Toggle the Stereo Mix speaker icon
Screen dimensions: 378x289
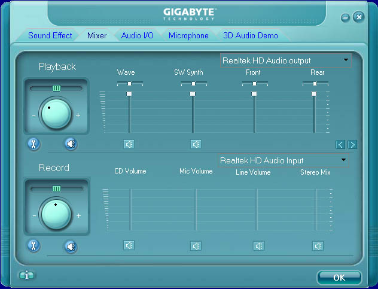[x=318, y=246]
